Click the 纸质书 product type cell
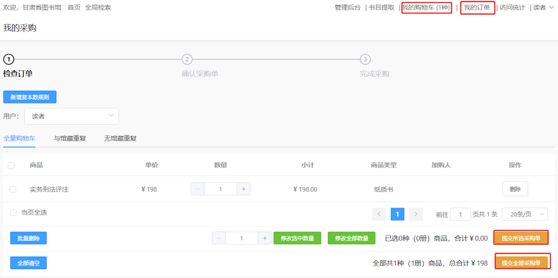 (x=384, y=189)
